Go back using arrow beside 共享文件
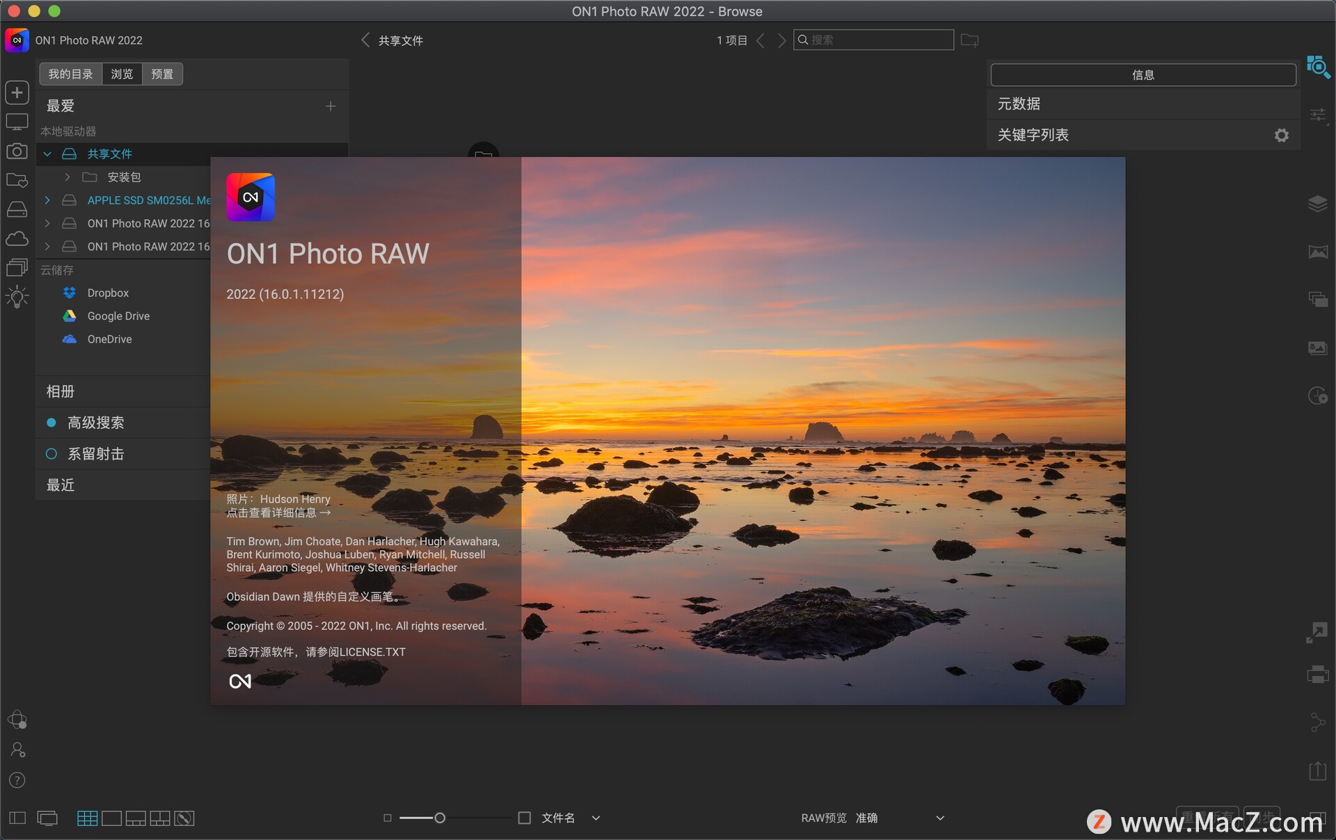This screenshot has height=840, width=1336. [365, 40]
